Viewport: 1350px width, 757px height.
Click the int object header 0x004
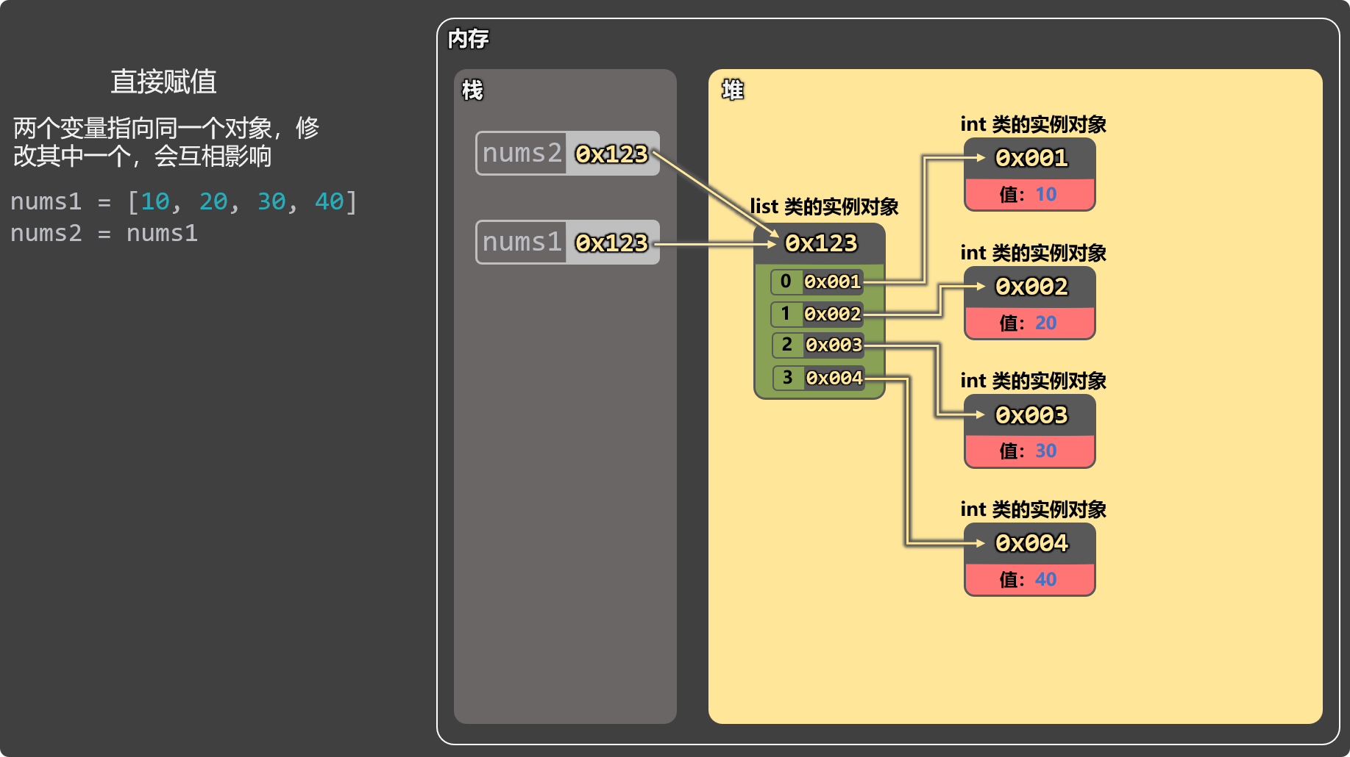coord(1030,543)
